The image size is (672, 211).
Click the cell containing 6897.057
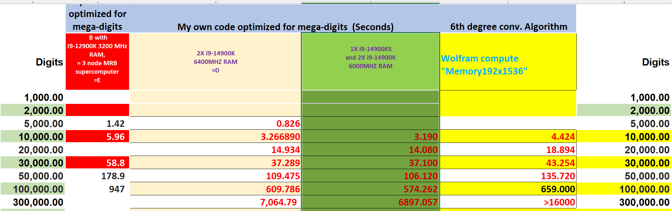[370, 202]
